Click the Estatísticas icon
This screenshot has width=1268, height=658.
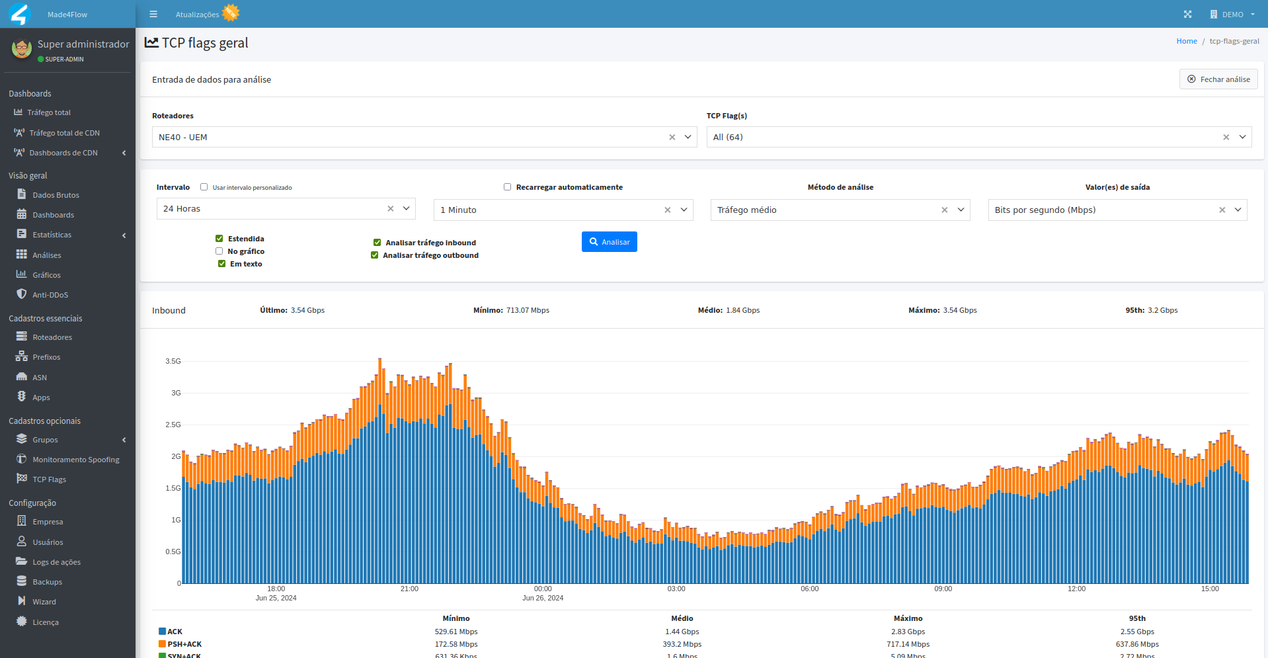pyautogui.click(x=22, y=234)
